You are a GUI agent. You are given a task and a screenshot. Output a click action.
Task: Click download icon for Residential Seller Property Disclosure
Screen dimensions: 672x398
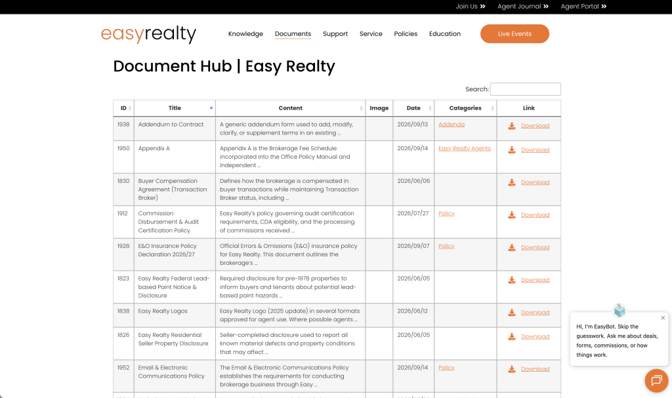point(512,337)
